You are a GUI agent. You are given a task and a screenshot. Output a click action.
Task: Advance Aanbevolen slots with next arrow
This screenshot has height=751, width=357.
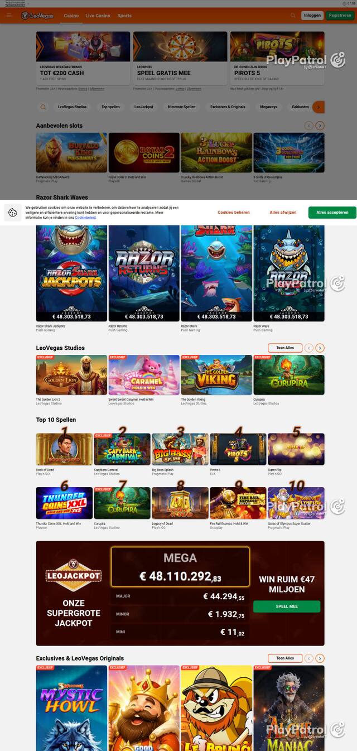[320, 126]
